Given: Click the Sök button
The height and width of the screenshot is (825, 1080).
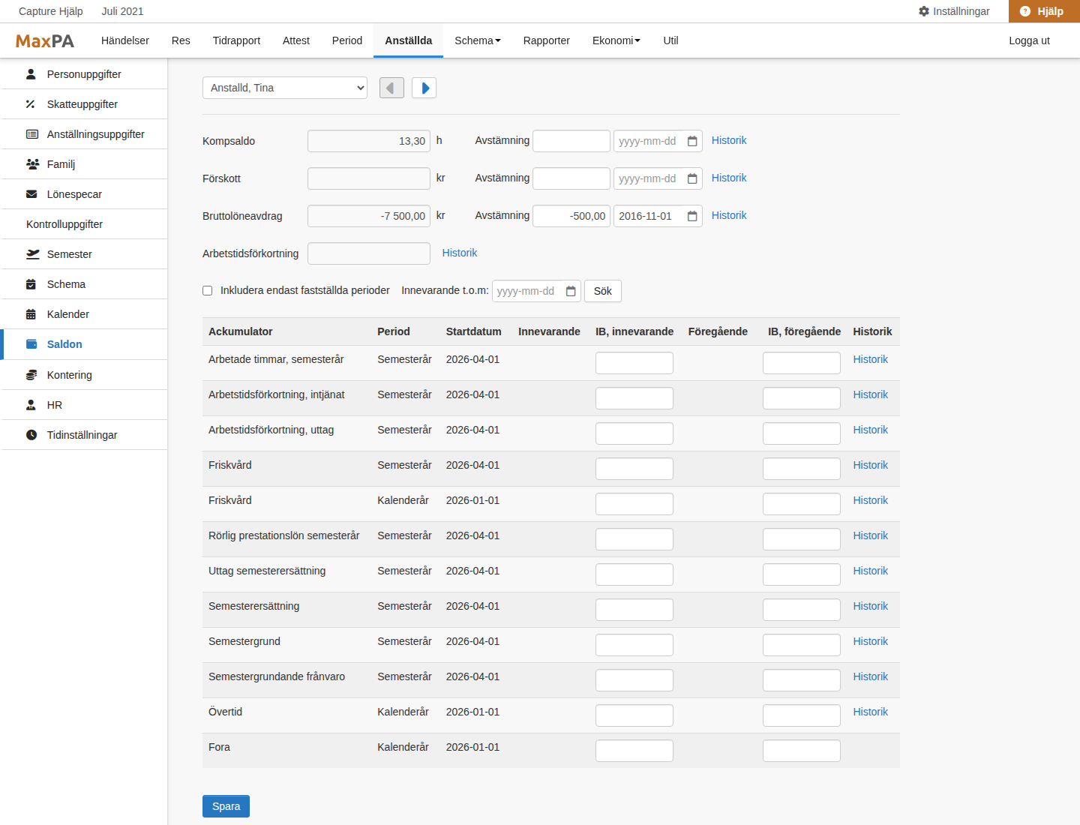Looking at the screenshot, I should 603,291.
